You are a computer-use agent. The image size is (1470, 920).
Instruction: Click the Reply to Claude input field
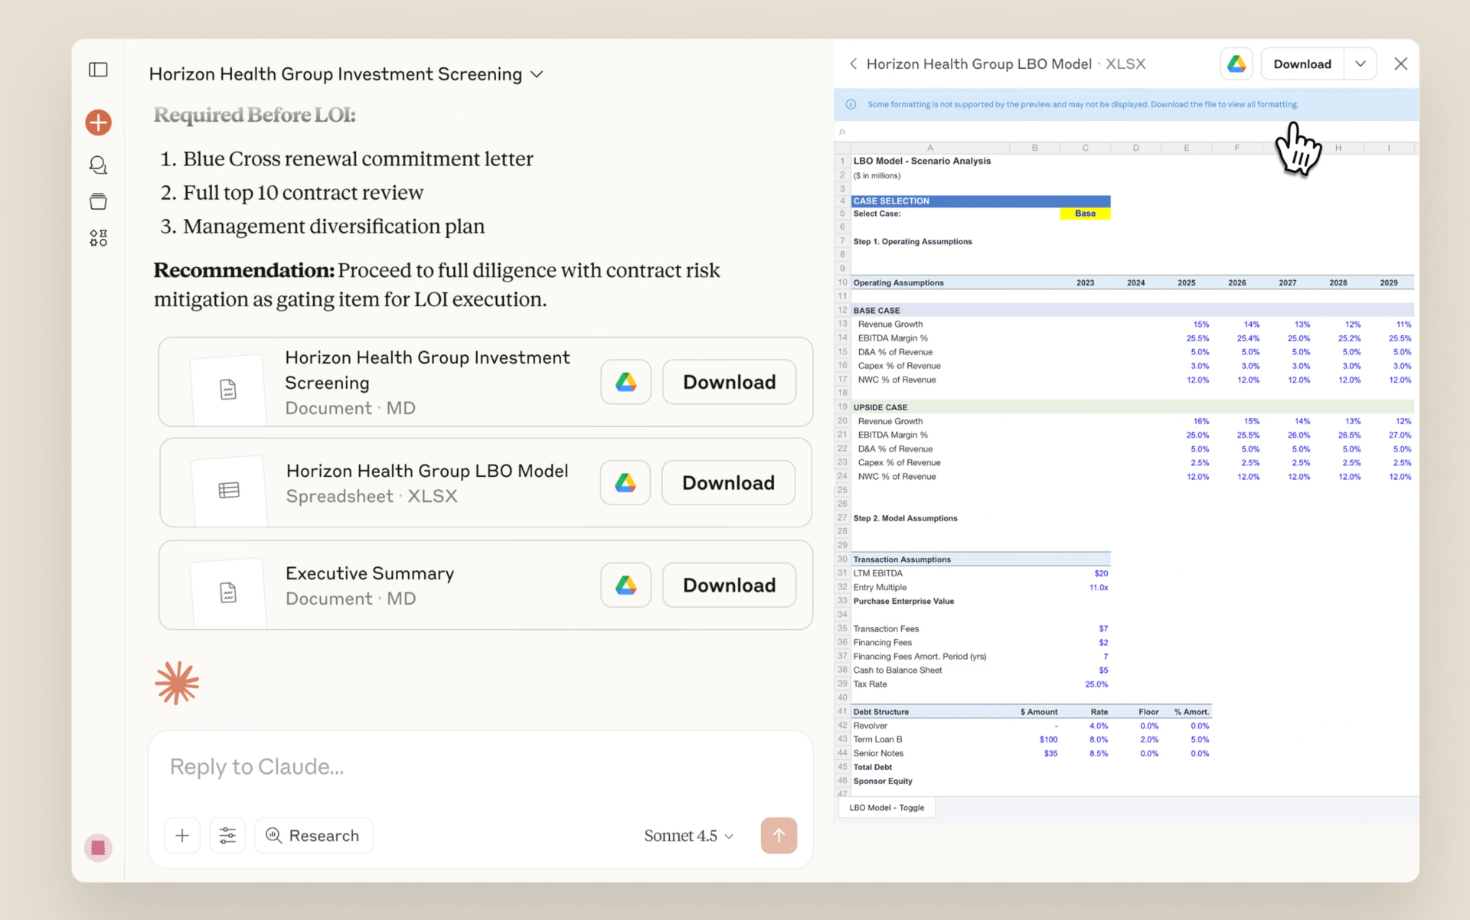tap(481, 767)
